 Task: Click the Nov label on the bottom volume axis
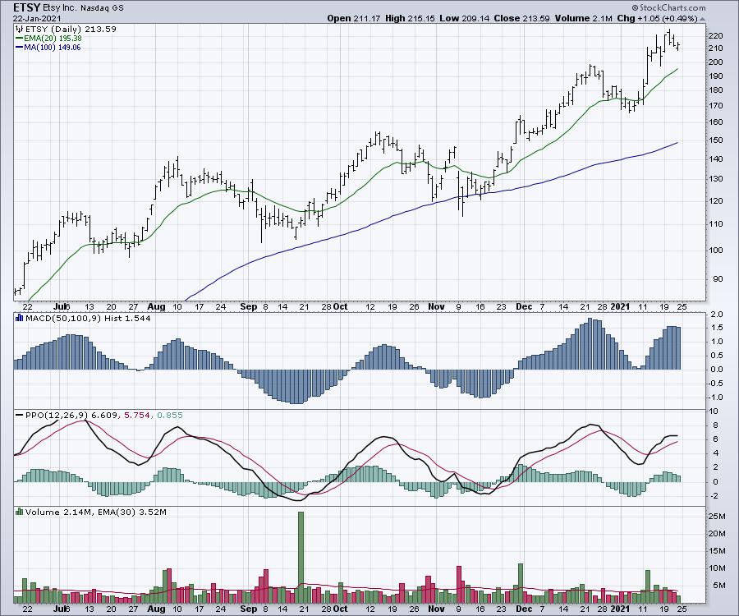click(x=437, y=609)
